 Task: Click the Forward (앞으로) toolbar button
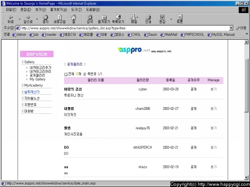(28, 19)
